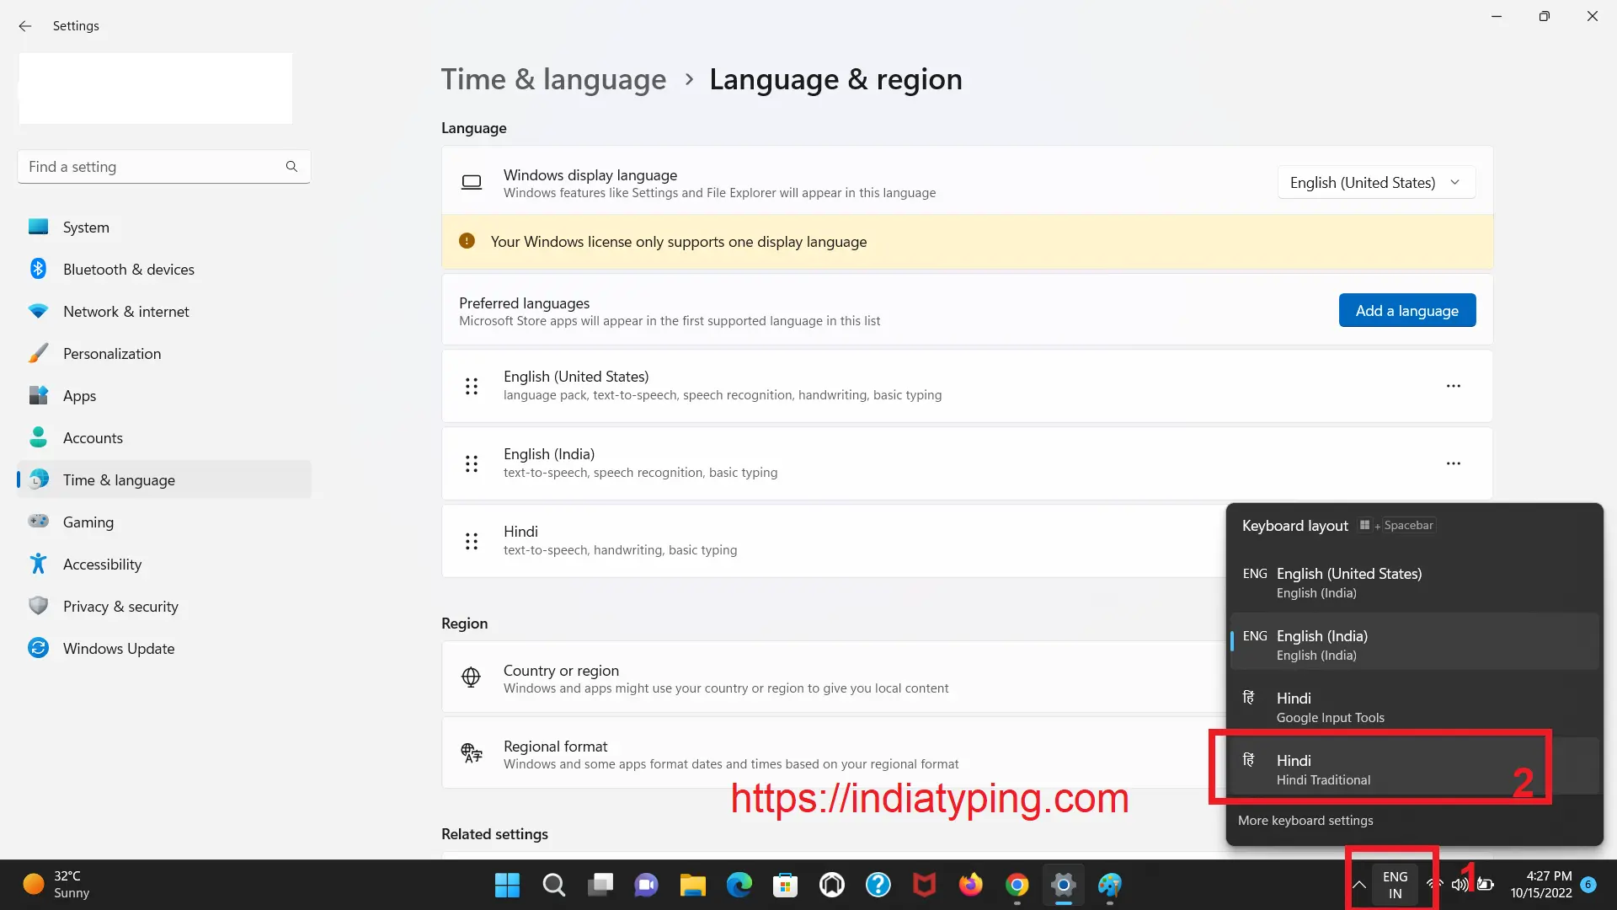Open Windows display language dropdown
This screenshot has width=1617, height=910.
(1375, 182)
